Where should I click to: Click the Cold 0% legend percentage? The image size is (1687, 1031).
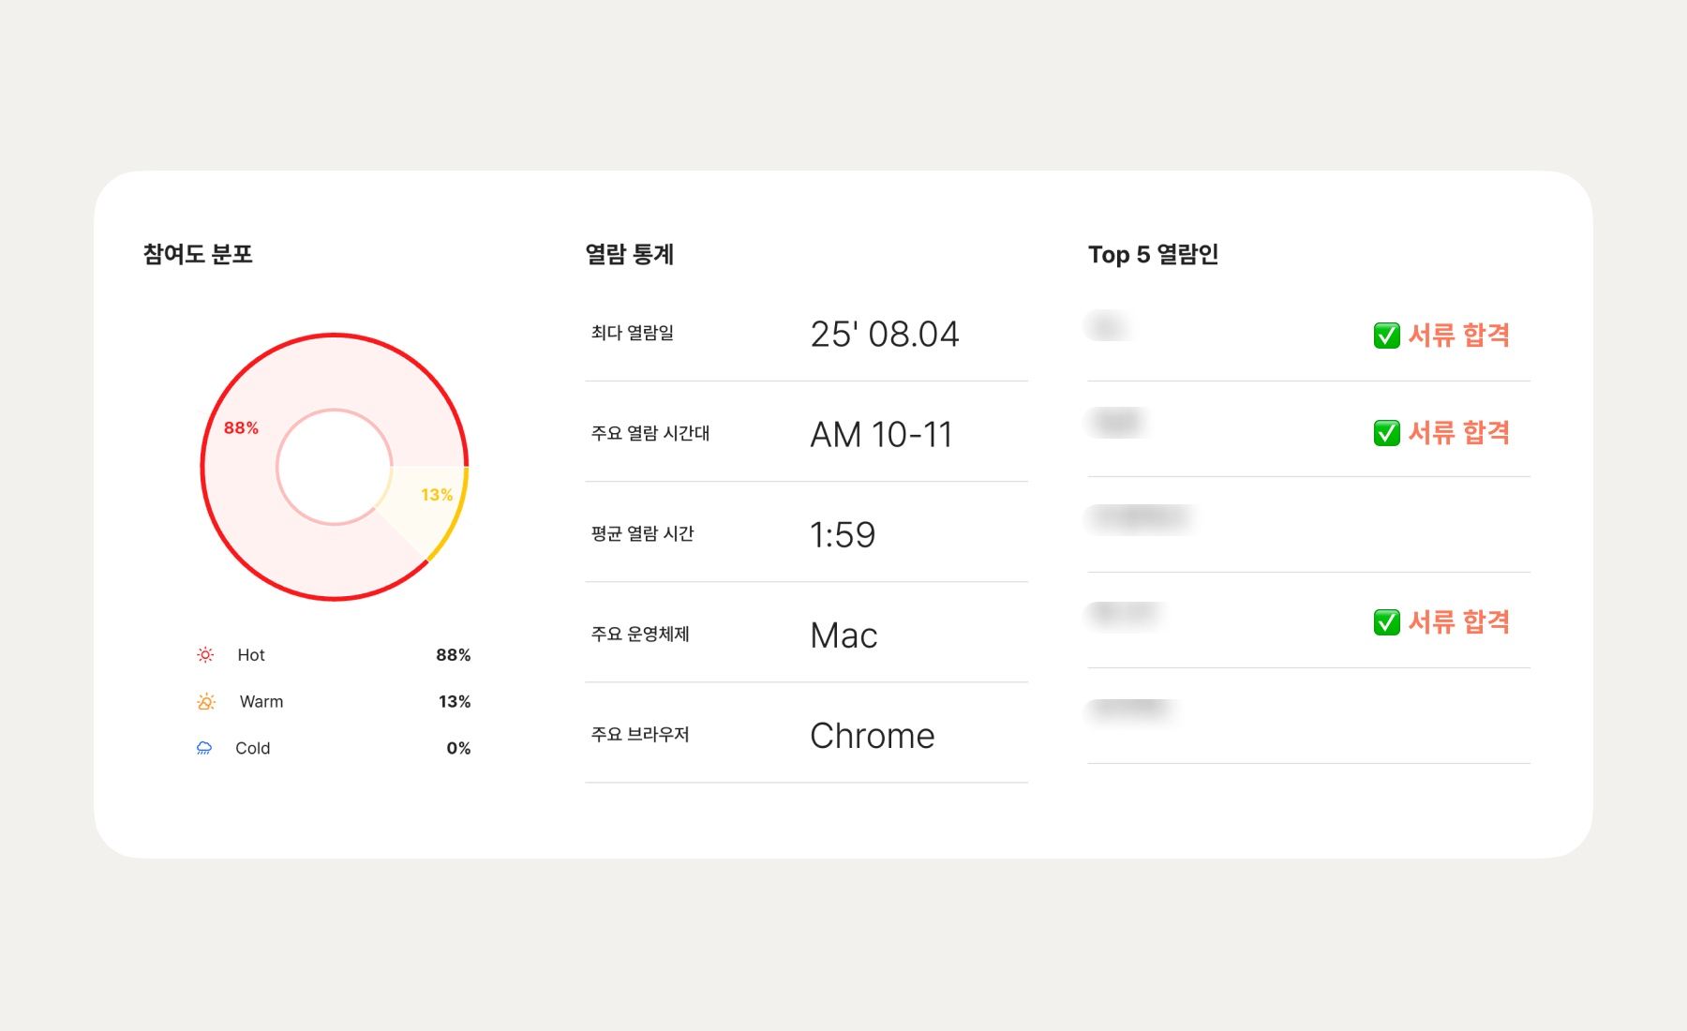tap(458, 748)
